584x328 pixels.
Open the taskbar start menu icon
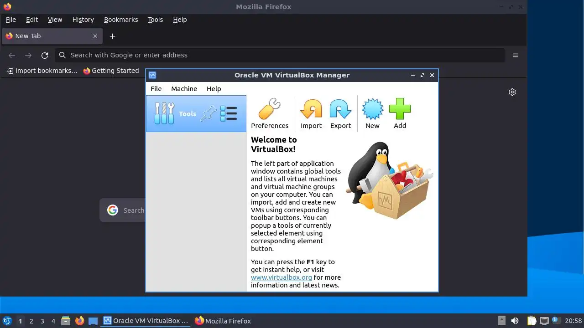(x=7, y=321)
